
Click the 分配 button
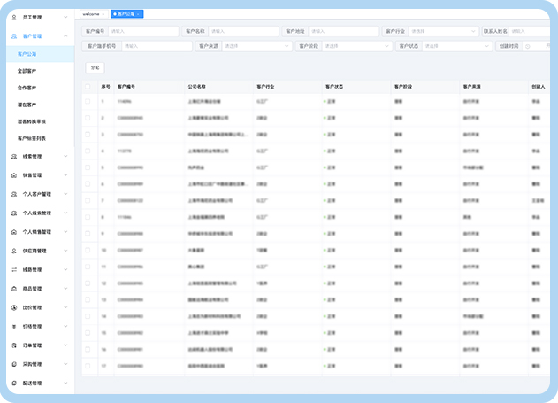(96, 67)
